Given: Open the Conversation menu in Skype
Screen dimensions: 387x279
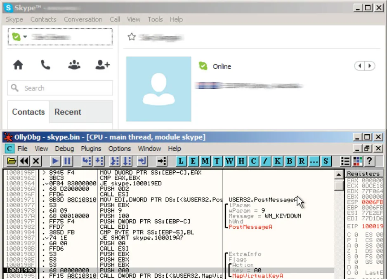Looking at the screenshot, I should [x=83, y=19].
